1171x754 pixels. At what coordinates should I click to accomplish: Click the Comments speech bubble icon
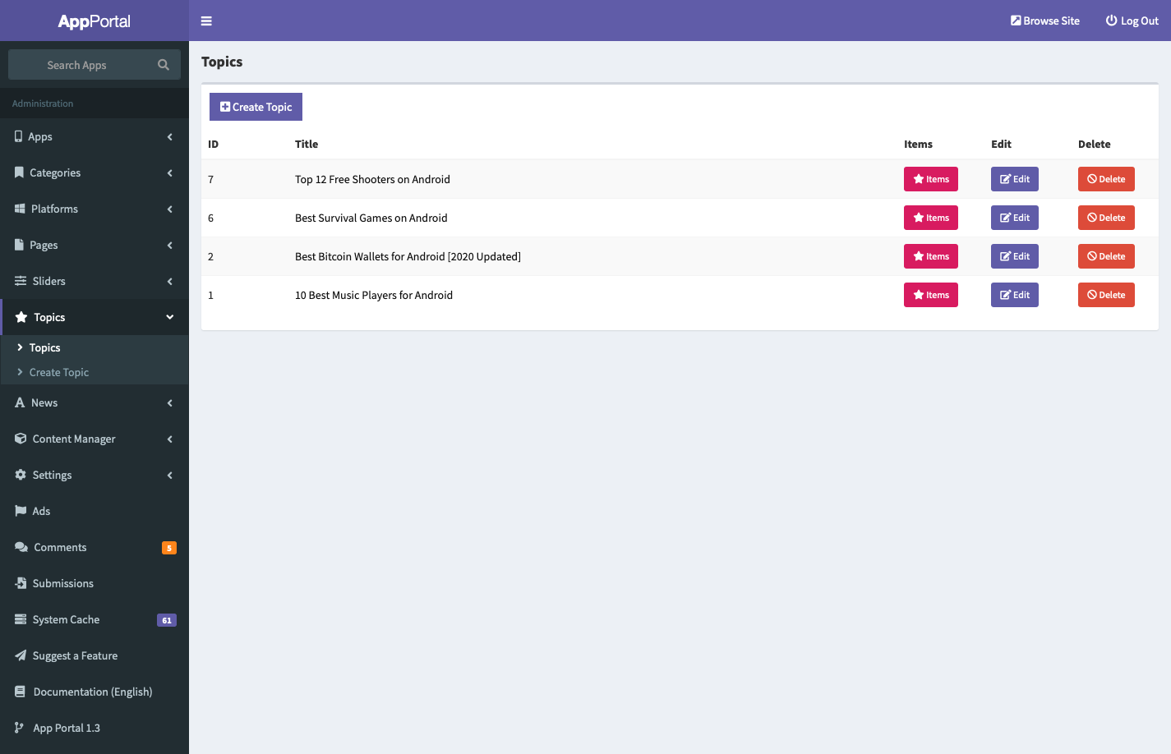coord(21,547)
